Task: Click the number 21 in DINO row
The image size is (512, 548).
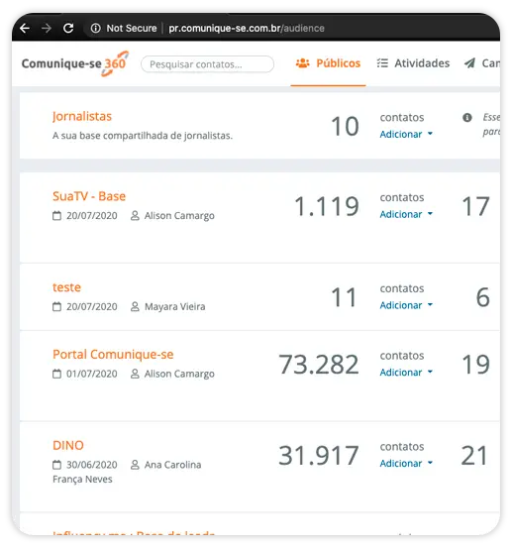Action: pyautogui.click(x=474, y=456)
